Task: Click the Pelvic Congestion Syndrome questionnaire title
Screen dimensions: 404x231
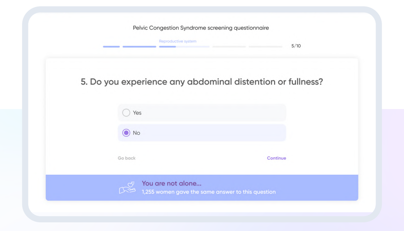Action: pos(201,28)
